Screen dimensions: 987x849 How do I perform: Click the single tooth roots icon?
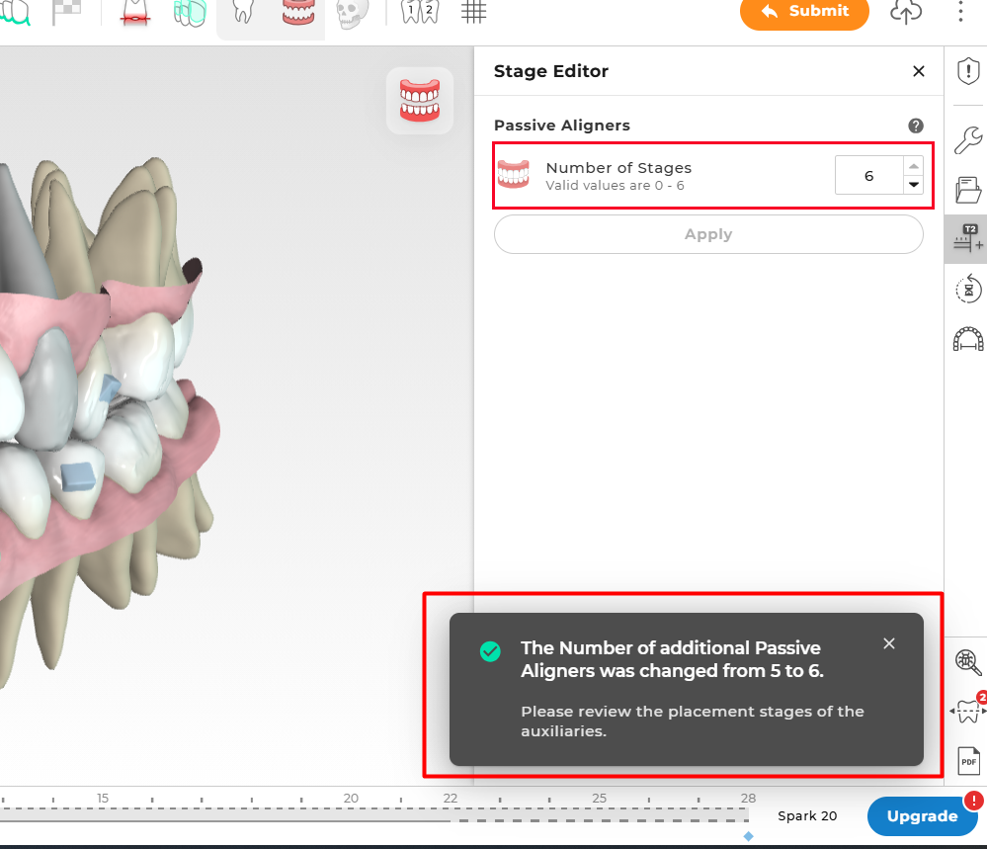(244, 12)
